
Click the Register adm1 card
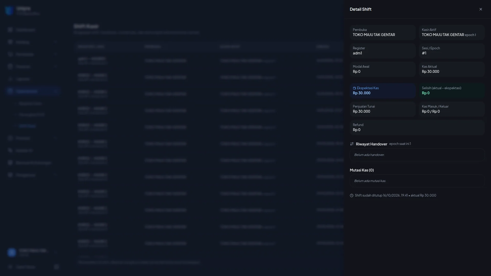[383, 51]
